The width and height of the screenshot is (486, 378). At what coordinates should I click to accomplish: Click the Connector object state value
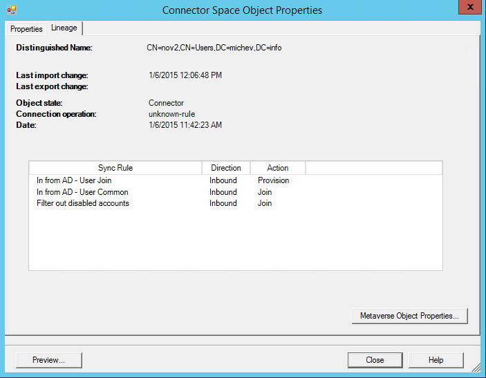pyautogui.click(x=166, y=103)
